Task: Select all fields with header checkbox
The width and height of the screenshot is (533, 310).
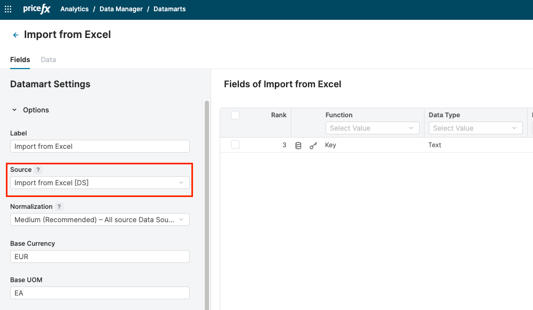Action: click(x=235, y=115)
